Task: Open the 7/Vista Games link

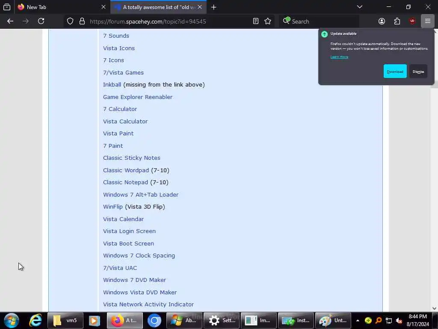Action: pos(123,72)
